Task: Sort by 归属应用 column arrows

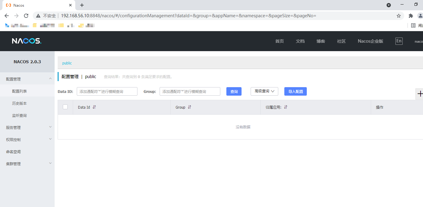Action: (x=285, y=107)
